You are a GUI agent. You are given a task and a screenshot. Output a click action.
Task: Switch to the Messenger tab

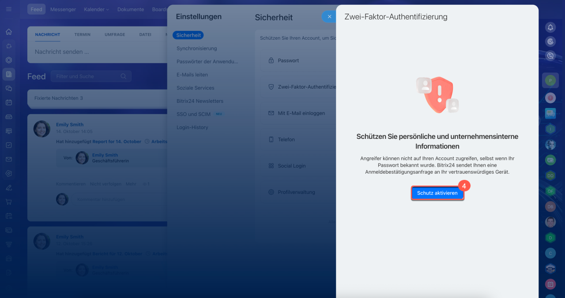(63, 9)
